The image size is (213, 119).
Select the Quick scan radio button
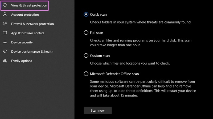pos(86,15)
